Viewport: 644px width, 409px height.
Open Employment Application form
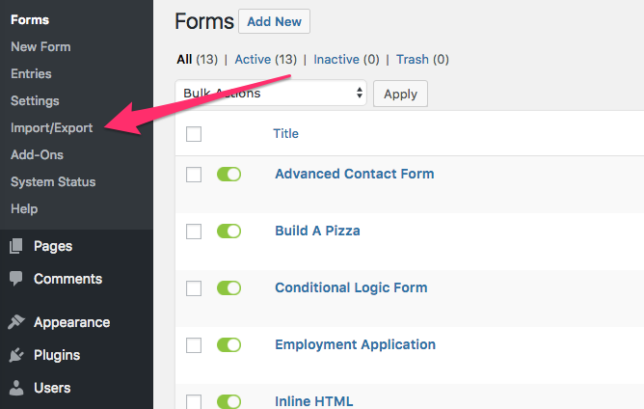(356, 344)
